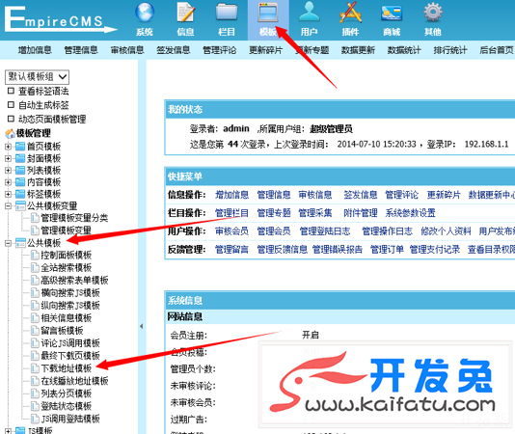Open the 栏目 folder icon
Screen dimensions: 515x434
pyautogui.click(x=227, y=13)
